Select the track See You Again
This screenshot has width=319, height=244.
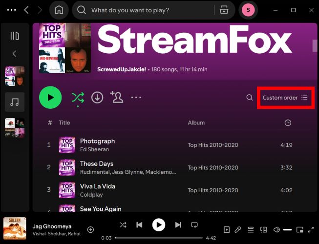[x=101, y=209]
